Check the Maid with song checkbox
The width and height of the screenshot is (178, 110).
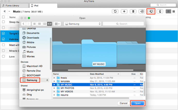(x=3, y=45)
